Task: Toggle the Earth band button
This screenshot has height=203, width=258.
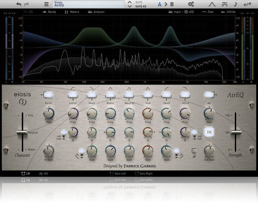Action: click(x=48, y=95)
